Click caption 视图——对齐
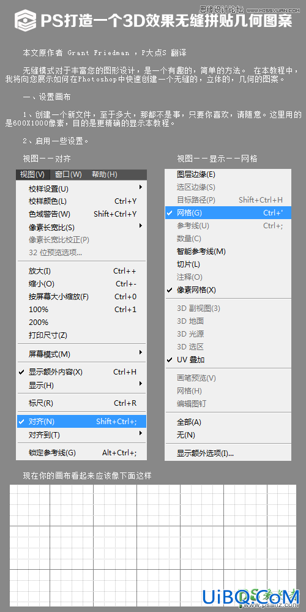This screenshot has width=306, height=612. (x=47, y=159)
